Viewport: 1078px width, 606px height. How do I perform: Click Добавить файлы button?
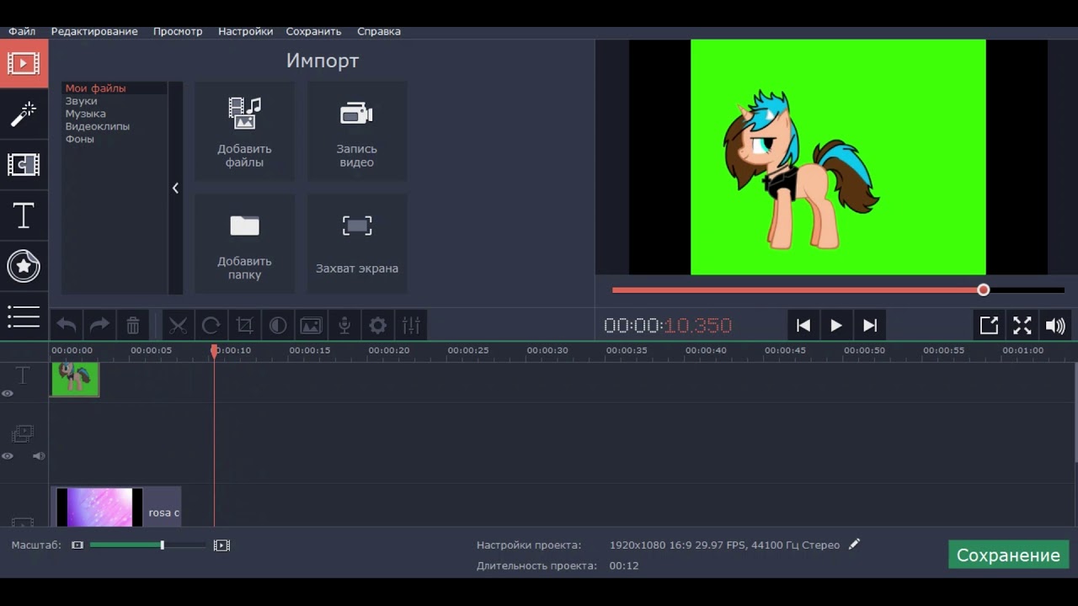[x=244, y=131]
